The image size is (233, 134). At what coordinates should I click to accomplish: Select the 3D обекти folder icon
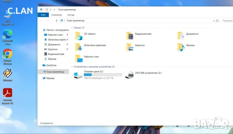(x=79, y=36)
